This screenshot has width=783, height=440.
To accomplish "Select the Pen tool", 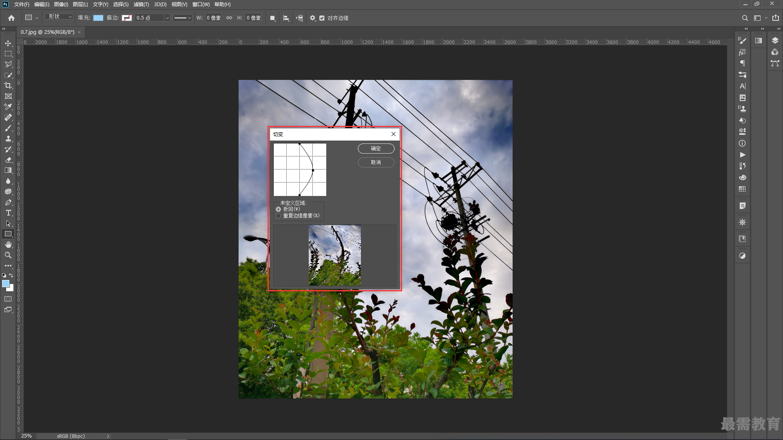I will tap(8, 202).
